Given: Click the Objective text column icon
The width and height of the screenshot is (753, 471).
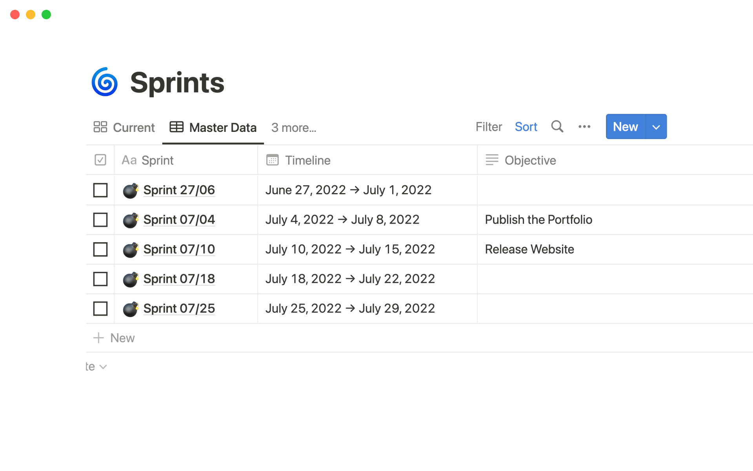Looking at the screenshot, I should 492,160.
